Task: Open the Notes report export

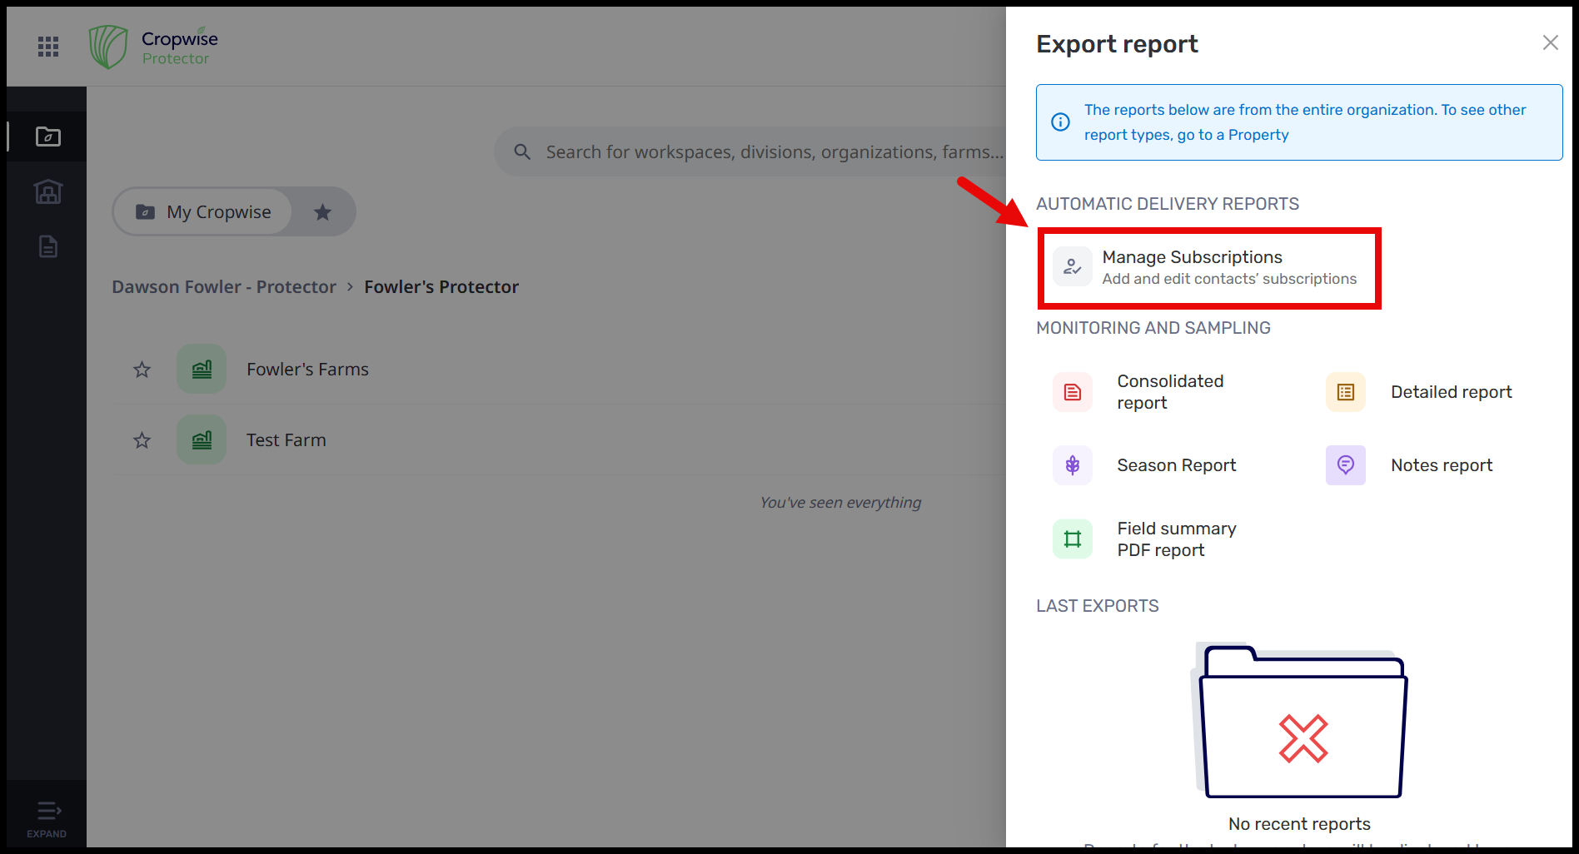Action: tap(1441, 465)
